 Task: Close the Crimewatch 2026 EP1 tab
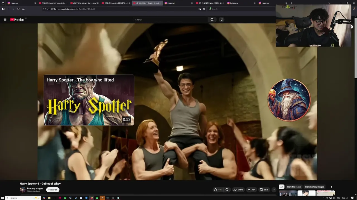129,3
